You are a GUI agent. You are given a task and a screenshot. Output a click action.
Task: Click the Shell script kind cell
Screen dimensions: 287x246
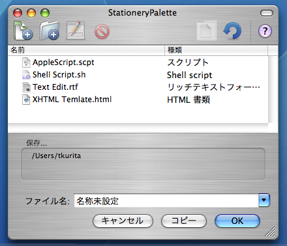click(189, 75)
